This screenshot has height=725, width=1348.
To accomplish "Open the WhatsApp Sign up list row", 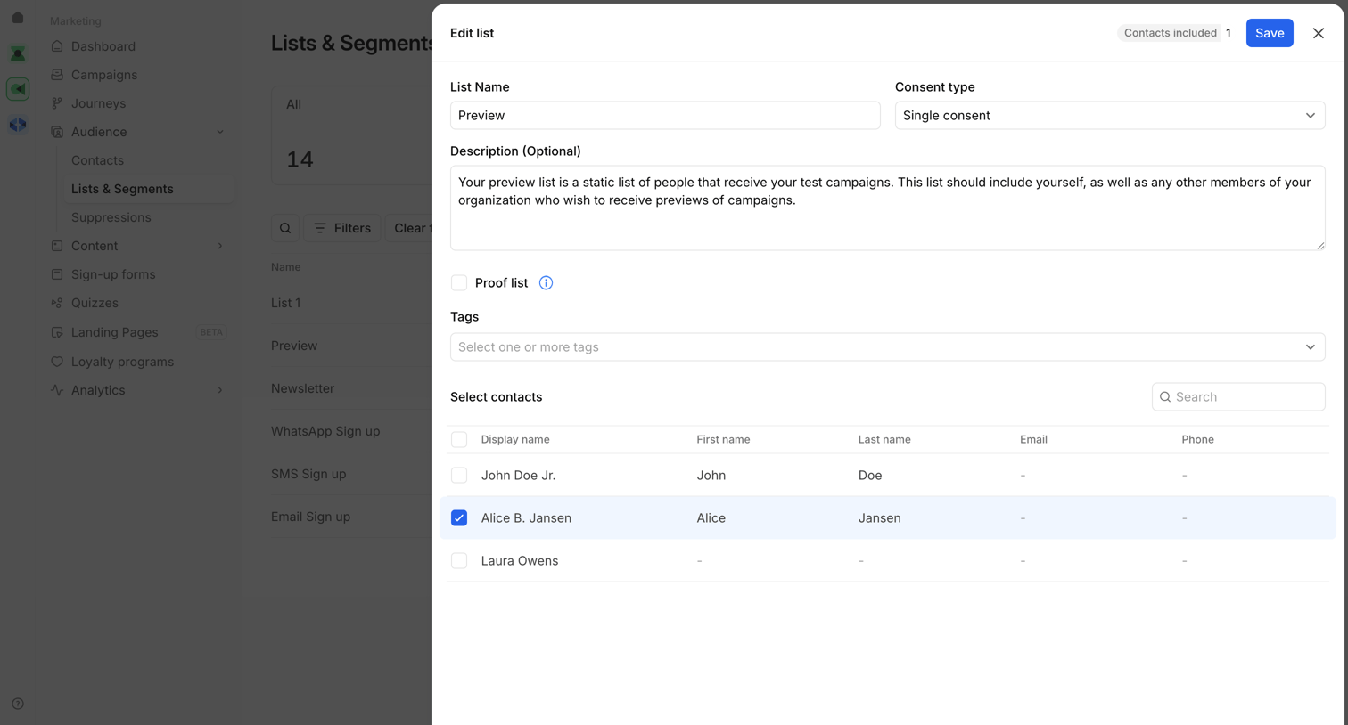I will [325, 431].
